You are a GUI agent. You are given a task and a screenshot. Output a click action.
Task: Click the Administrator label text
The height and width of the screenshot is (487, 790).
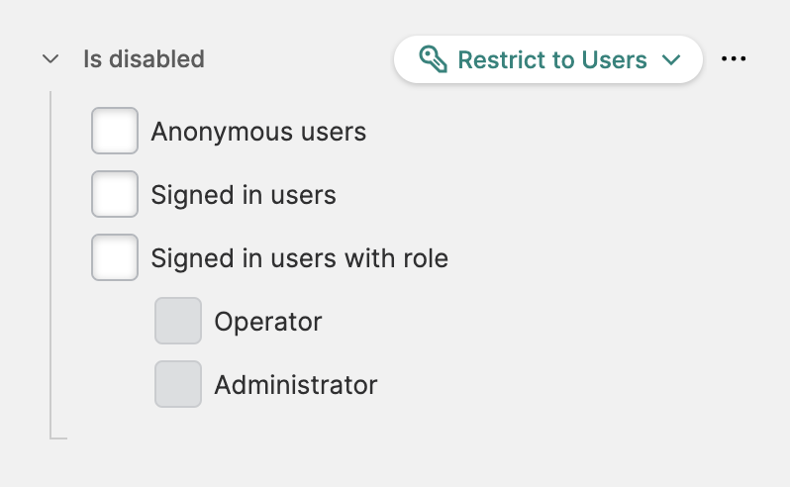pos(296,385)
